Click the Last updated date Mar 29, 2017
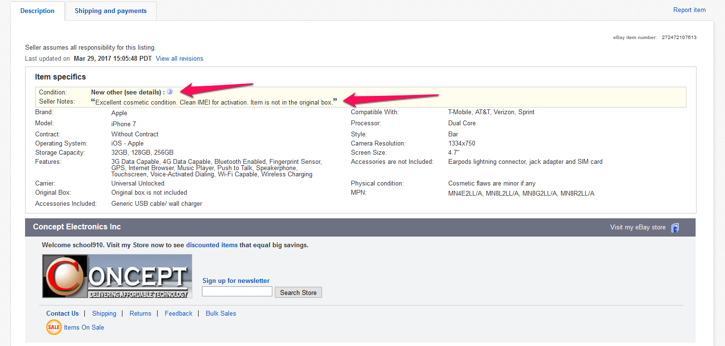The width and height of the screenshot is (725, 346). (112, 58)
